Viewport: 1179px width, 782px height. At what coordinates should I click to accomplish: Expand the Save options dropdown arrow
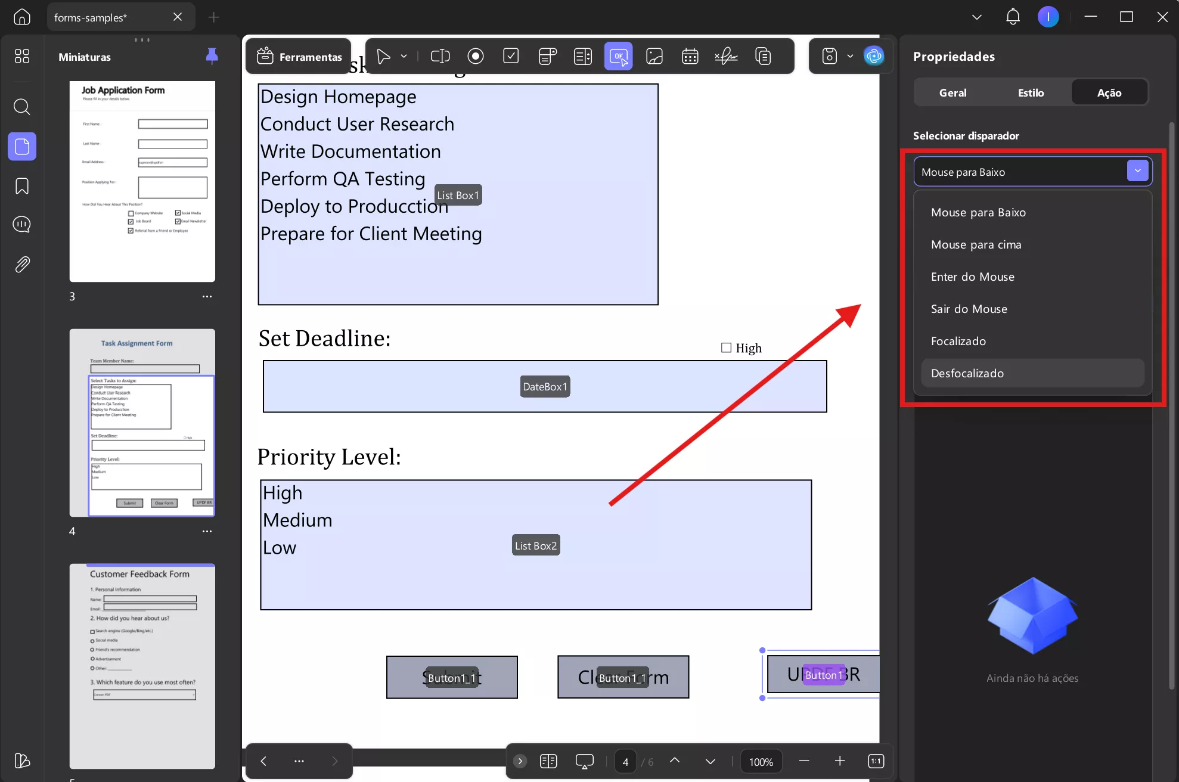[850, 56]
